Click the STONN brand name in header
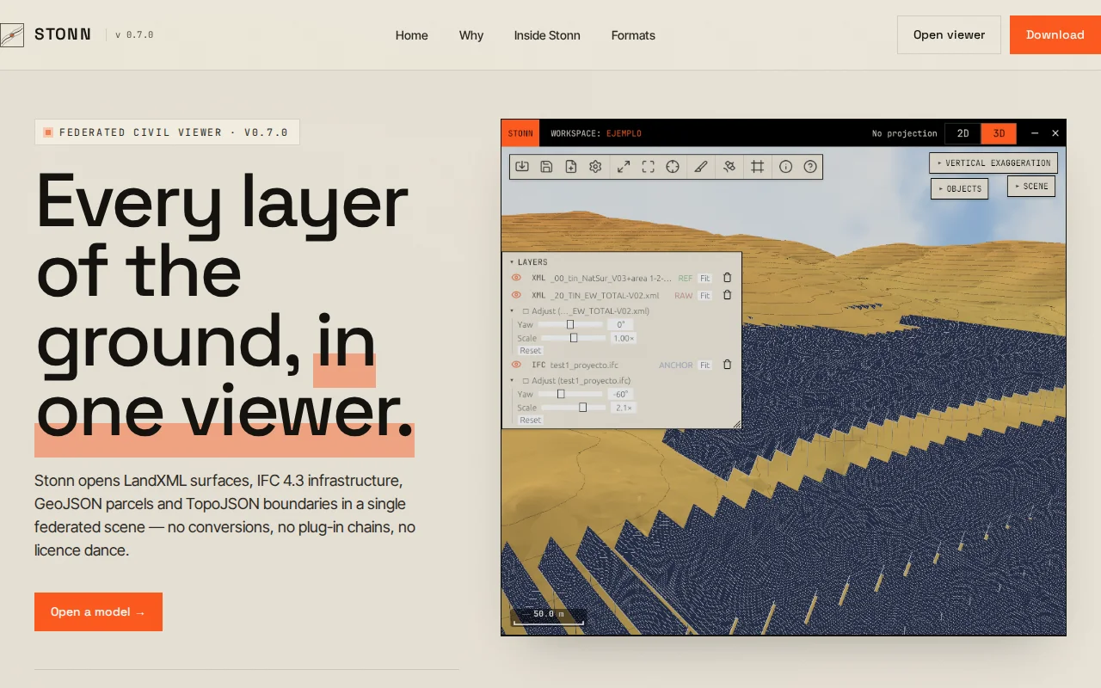This screenshot has height=688, width=1101. click(x=63, y=34)
